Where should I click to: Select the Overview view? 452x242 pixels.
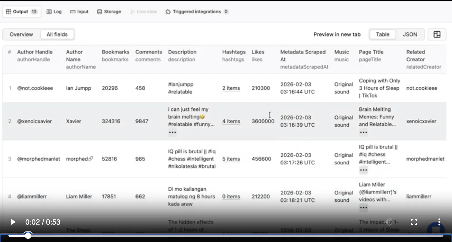tap(21, 34)
